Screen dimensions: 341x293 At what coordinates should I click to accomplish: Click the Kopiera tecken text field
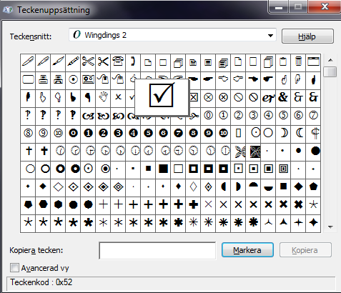tap(157, 251)
